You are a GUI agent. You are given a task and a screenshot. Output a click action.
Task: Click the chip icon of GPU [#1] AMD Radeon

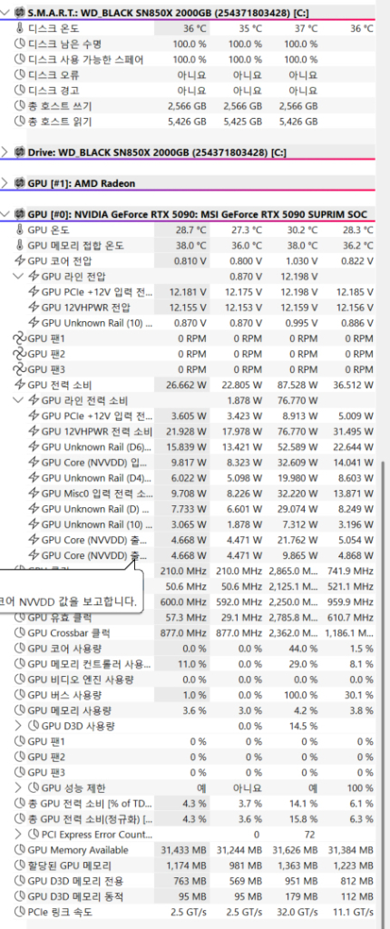pyautogui.click(x=19, y=183)
